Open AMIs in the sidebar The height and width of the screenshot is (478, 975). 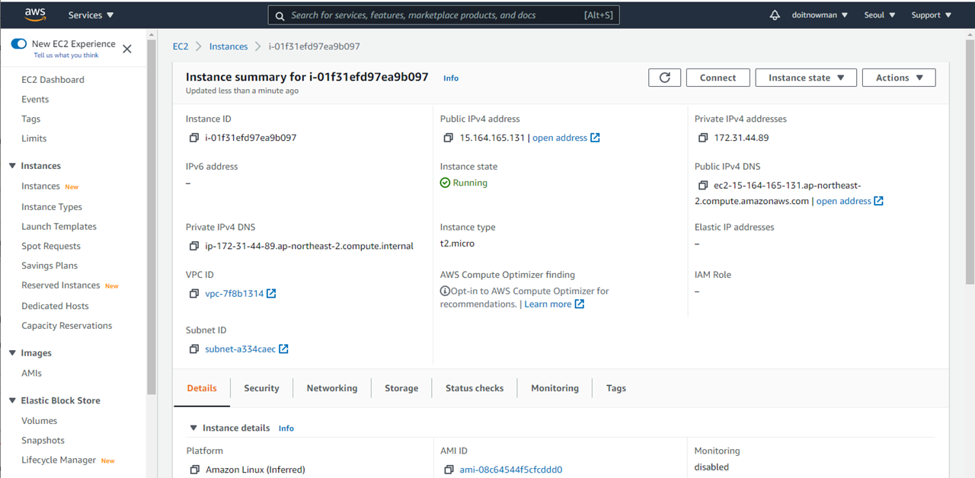32,374
